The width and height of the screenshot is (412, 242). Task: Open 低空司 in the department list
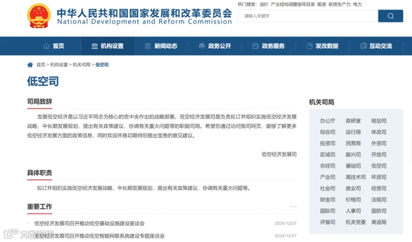pyautogui.click(x=379, y=166)
